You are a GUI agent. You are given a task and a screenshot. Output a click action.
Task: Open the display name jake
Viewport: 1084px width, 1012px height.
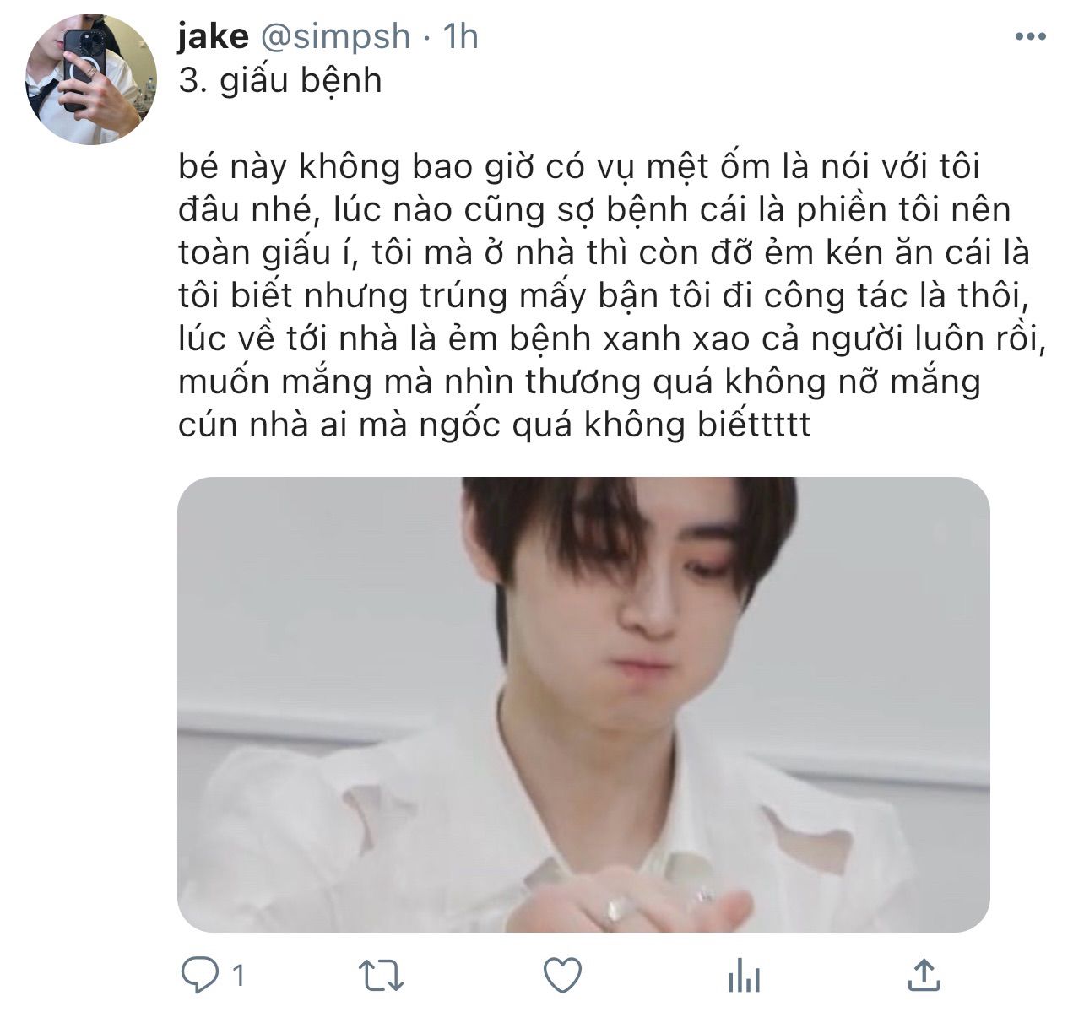pos(214,36)
